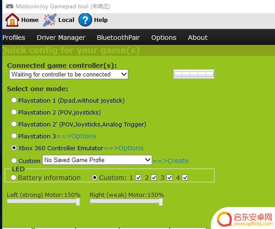Viewport: 275px width, 229px height.
Task: Open the BluetoothPair tab
Action: (118, 38)
